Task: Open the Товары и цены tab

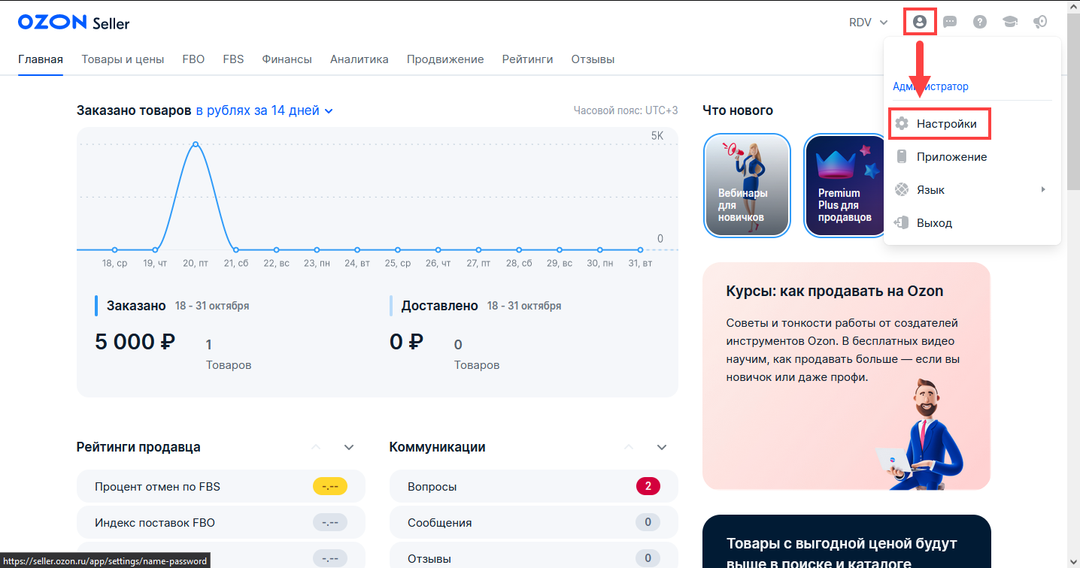Action: coord(123,59)
